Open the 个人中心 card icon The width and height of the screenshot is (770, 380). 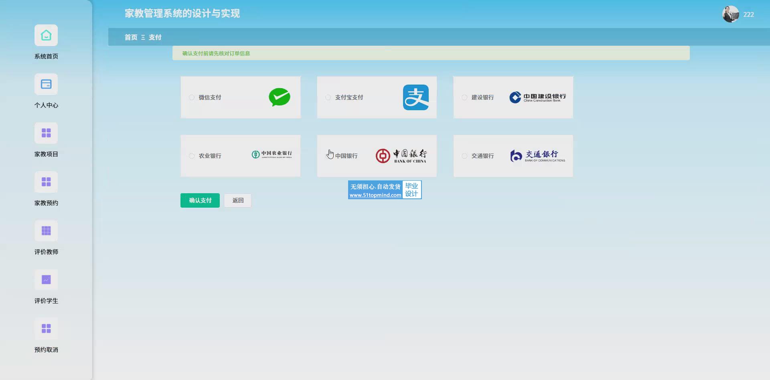(46, 84)
